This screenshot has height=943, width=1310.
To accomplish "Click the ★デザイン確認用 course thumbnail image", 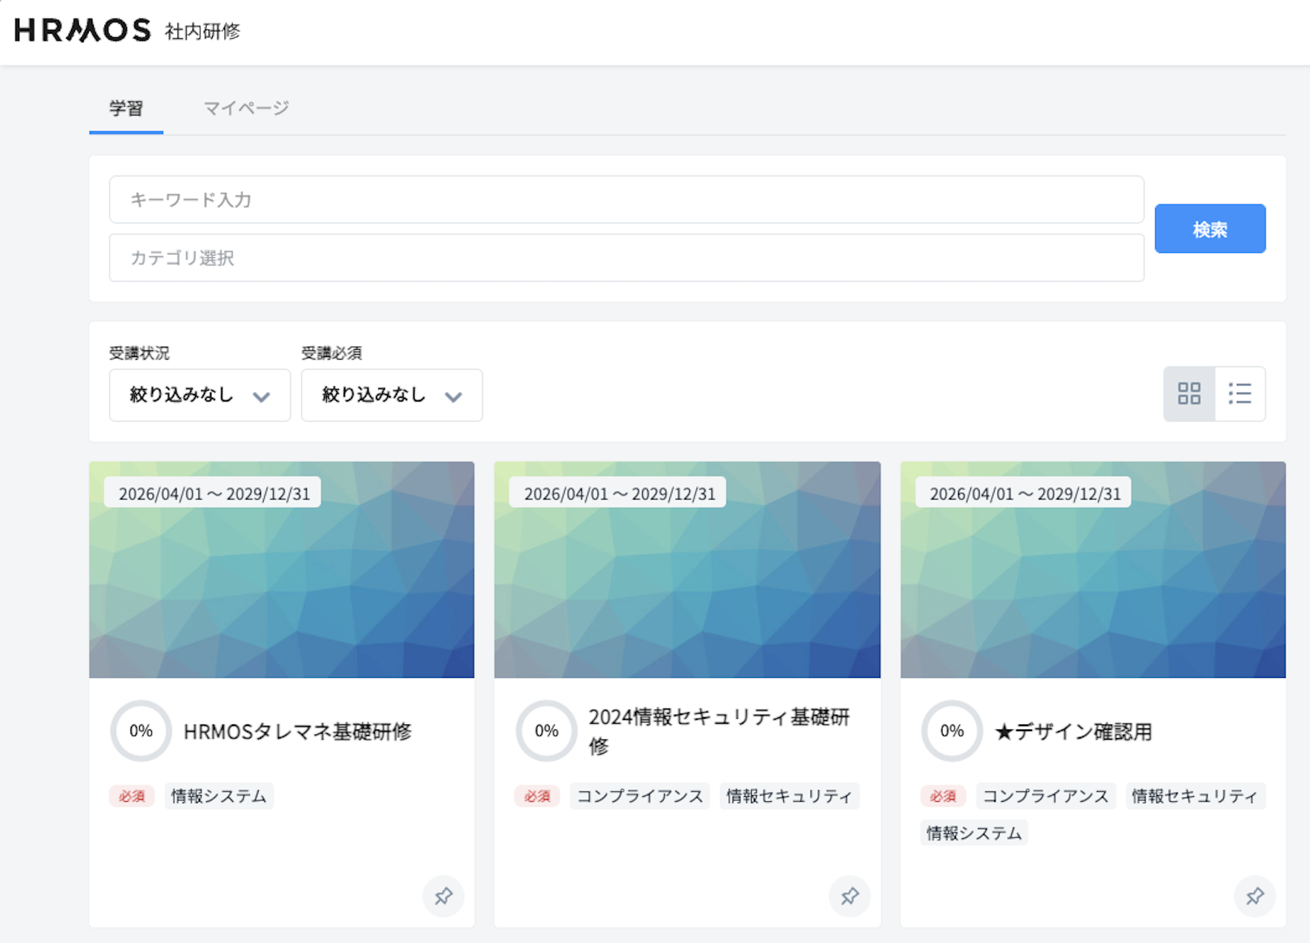I will 1093,570.
